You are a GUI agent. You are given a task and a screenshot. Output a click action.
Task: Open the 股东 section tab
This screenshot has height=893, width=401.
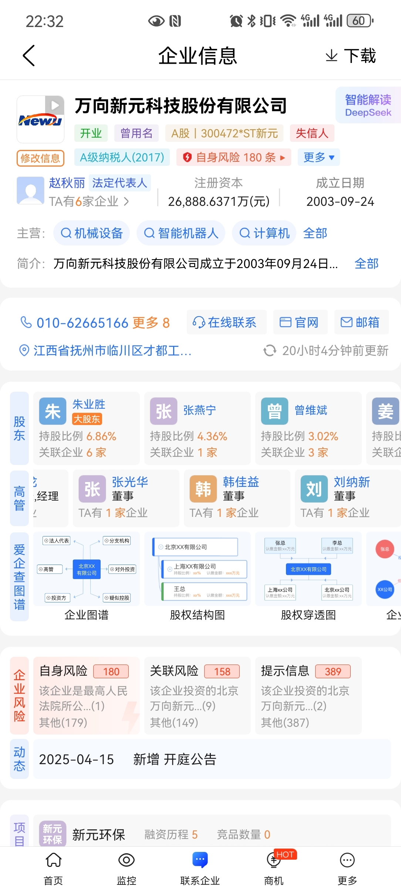tap(19, 428)
